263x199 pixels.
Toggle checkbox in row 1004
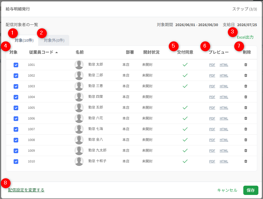pos(16,97)
